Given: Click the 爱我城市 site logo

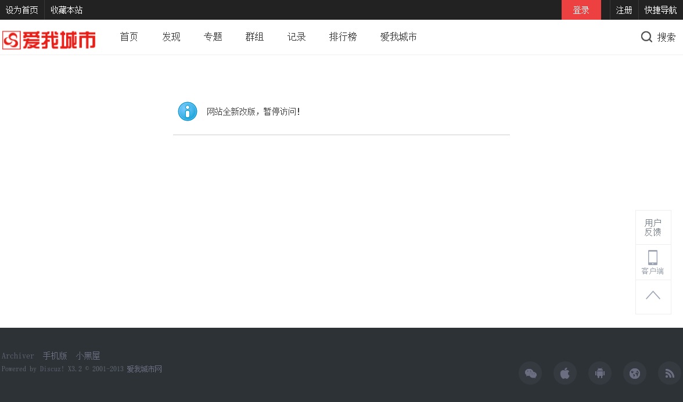Looking at the screenshot, I should [49, 40].
